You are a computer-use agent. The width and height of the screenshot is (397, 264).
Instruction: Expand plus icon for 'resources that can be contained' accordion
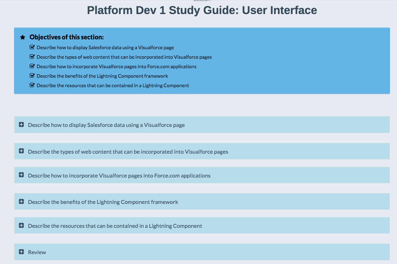21,225
